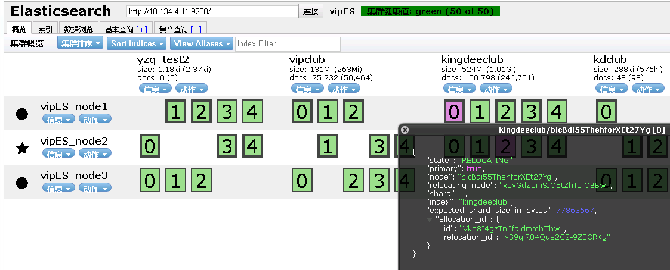Select yzq_test2 shard 4 on vipES_node1
Viewport: 670px width, 270px height.
click(252, 112)
